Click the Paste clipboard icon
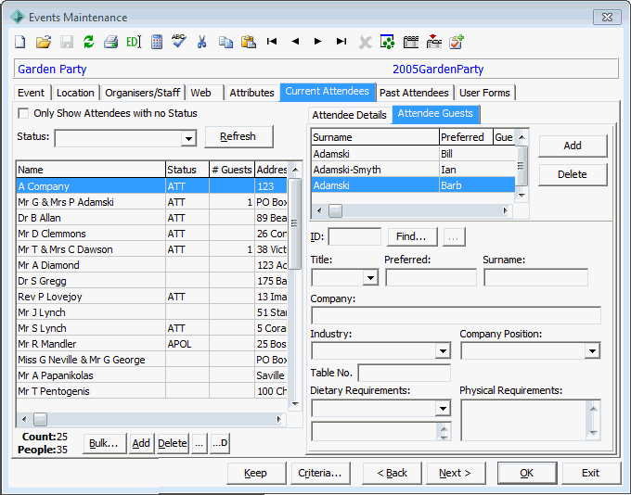Image resolution: width=631 pixels, height=495 pixels. pyautogui.click(x=249, y=42)
